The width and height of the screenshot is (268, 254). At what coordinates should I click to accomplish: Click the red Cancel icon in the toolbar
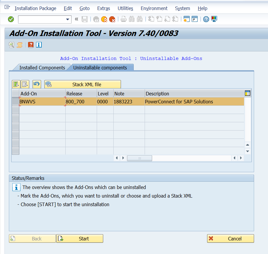(x=112, y=19)
